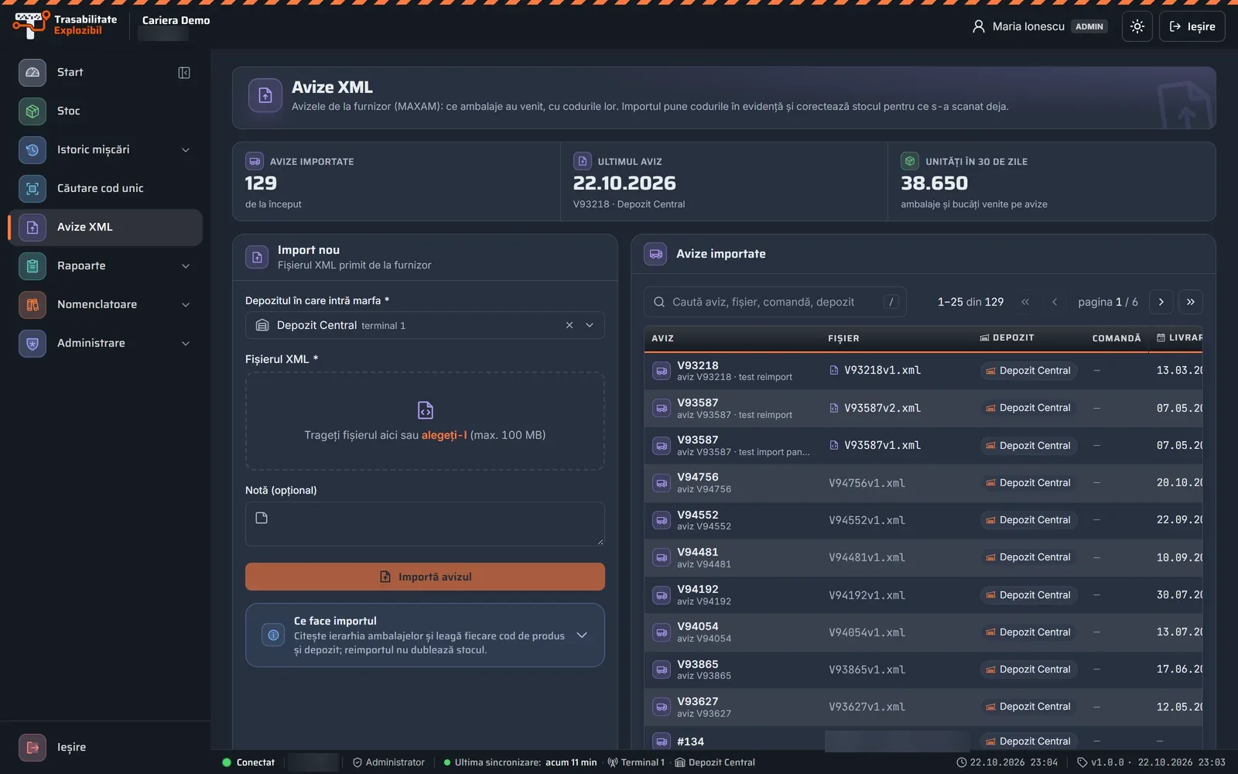Click the truck icon in row V93218
Screen dimensions: 1238x774
click(x=662, y=371)
